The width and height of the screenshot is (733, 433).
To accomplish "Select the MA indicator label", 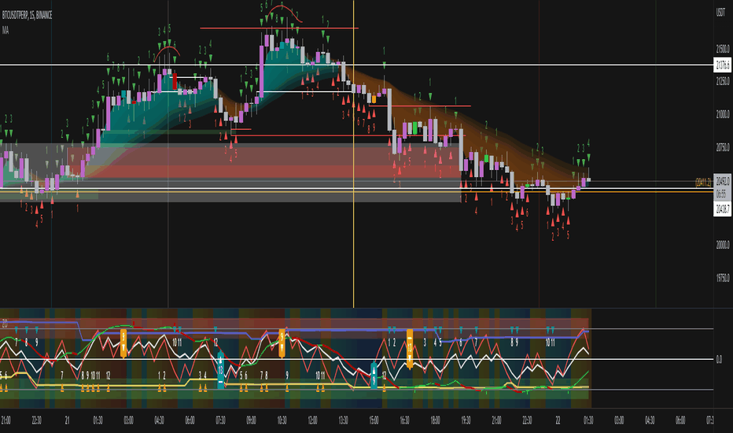I will (6, 31).
